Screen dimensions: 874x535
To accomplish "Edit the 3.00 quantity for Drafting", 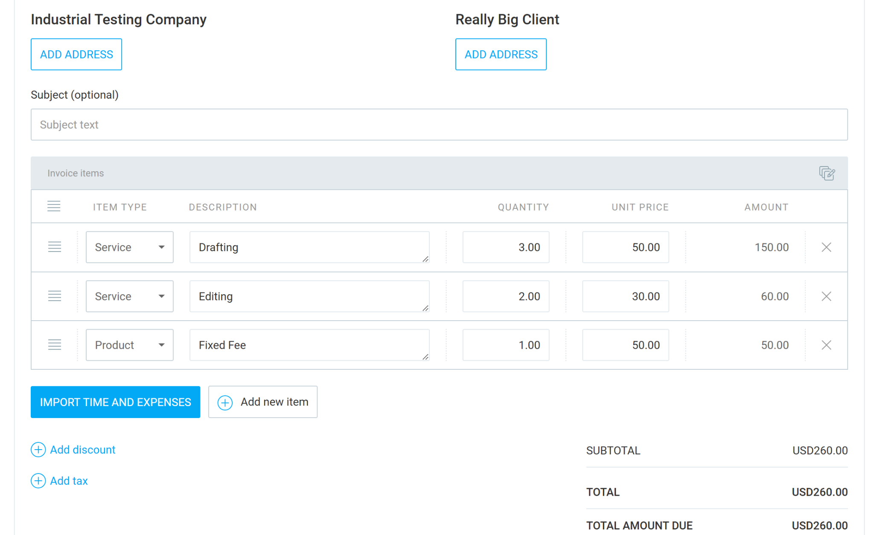I will coord(506,247).
